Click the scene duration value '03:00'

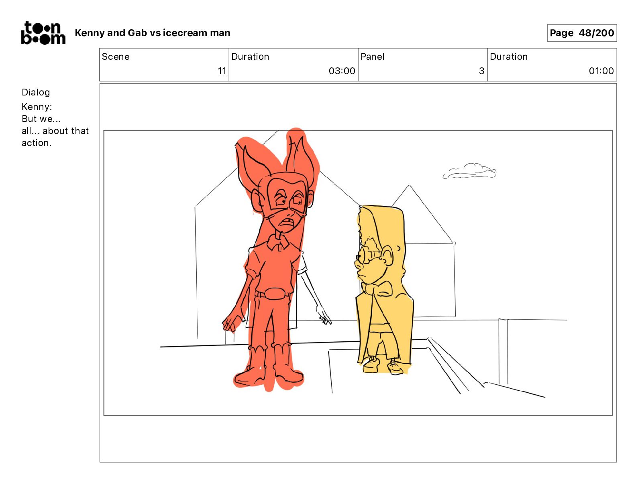coord(342,71)
